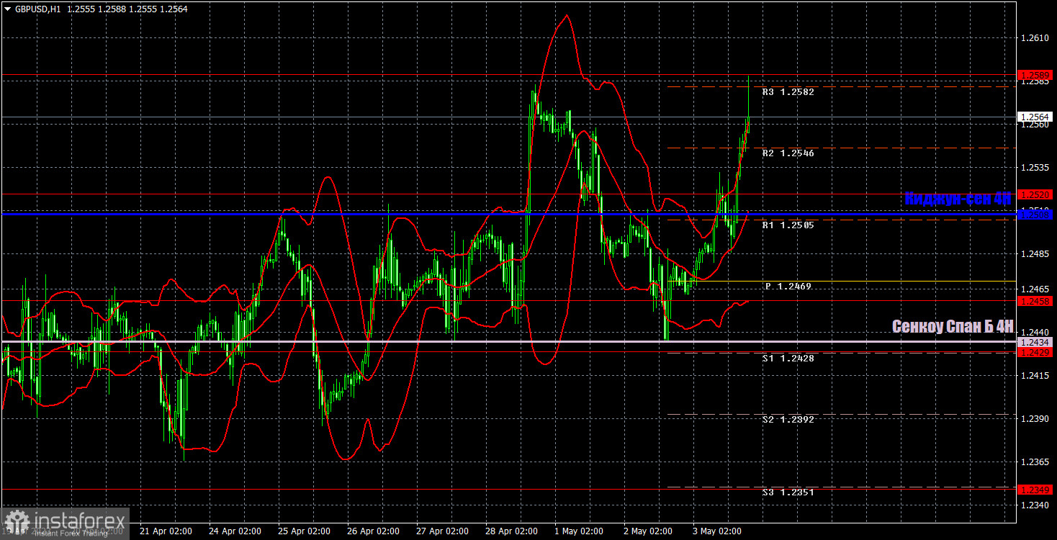Open the chart menu triangle beside GBPUSD,H1

8,9
